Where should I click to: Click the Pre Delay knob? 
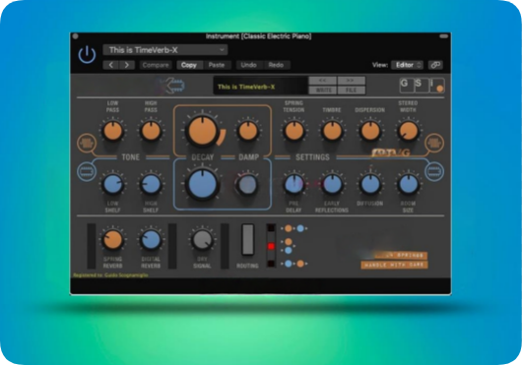[294, 184]
